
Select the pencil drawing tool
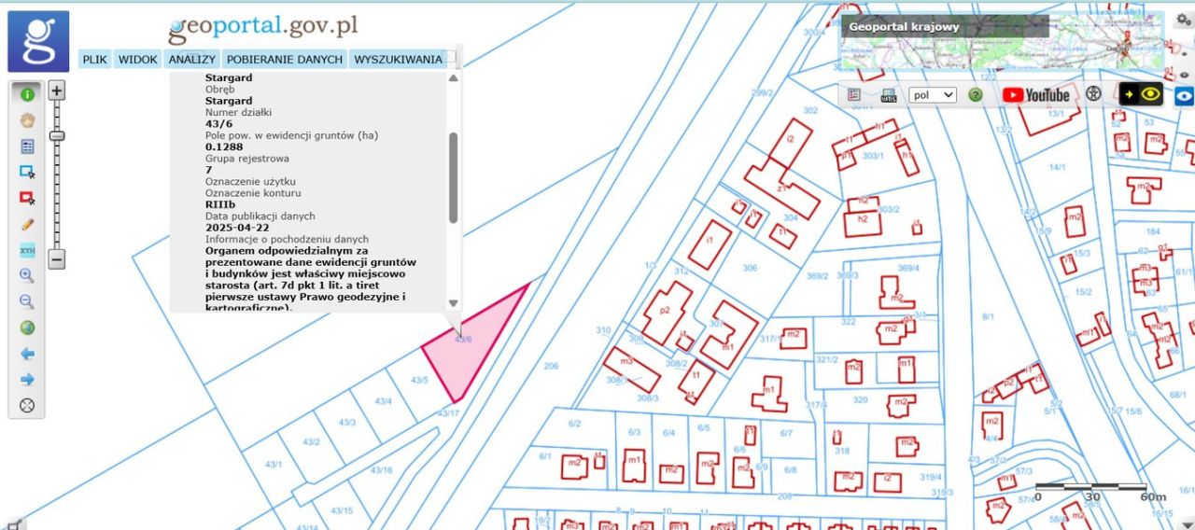pyautogui.click(x=27, y=224)
